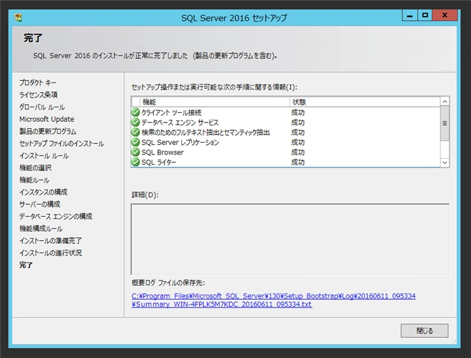Click the データベース エンジンの構成 step
The width and height of the screenshot is (471, 358).
coord(56,217)
